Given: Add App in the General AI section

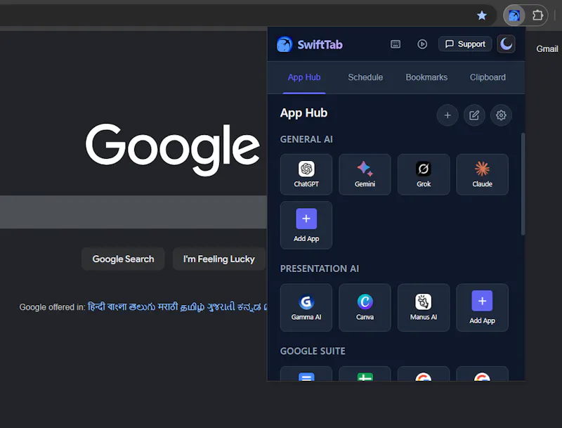Looking at the screenshot, I should (x=306, y=225).
